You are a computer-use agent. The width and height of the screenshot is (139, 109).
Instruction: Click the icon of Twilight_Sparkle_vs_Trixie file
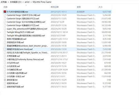click(5, 53)
